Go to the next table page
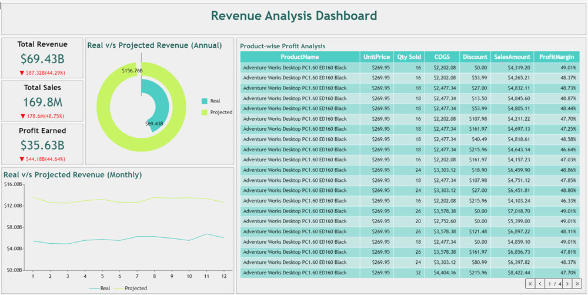Image resolution: width=588 pixels, height=295 pixels. click(x=567, y=284)
